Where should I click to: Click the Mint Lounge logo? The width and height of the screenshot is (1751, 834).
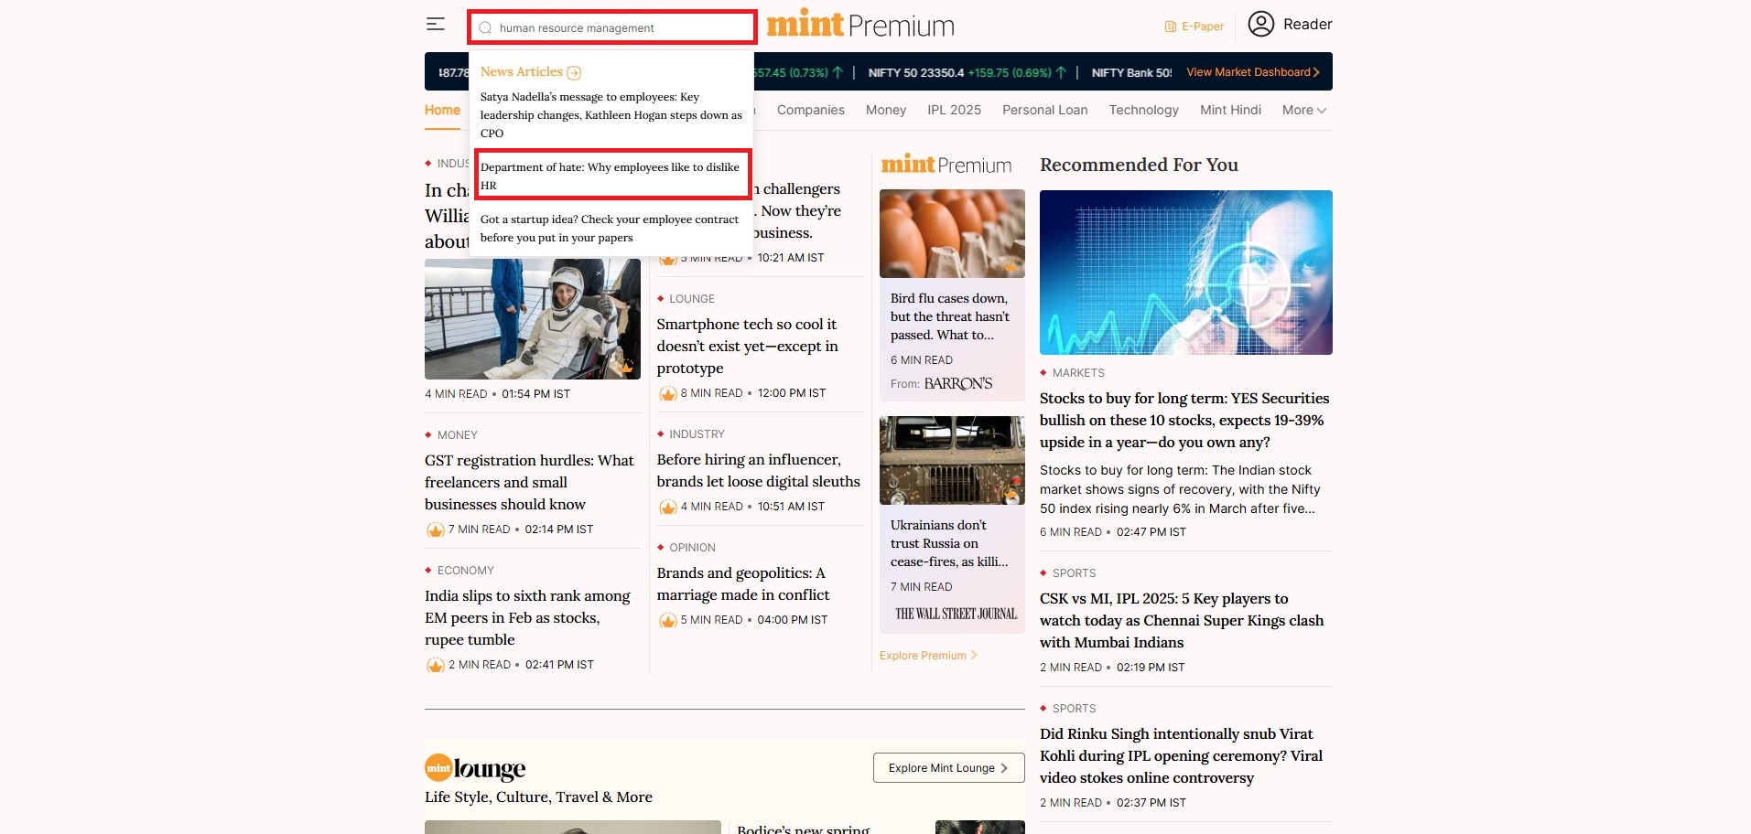[475, 768]
